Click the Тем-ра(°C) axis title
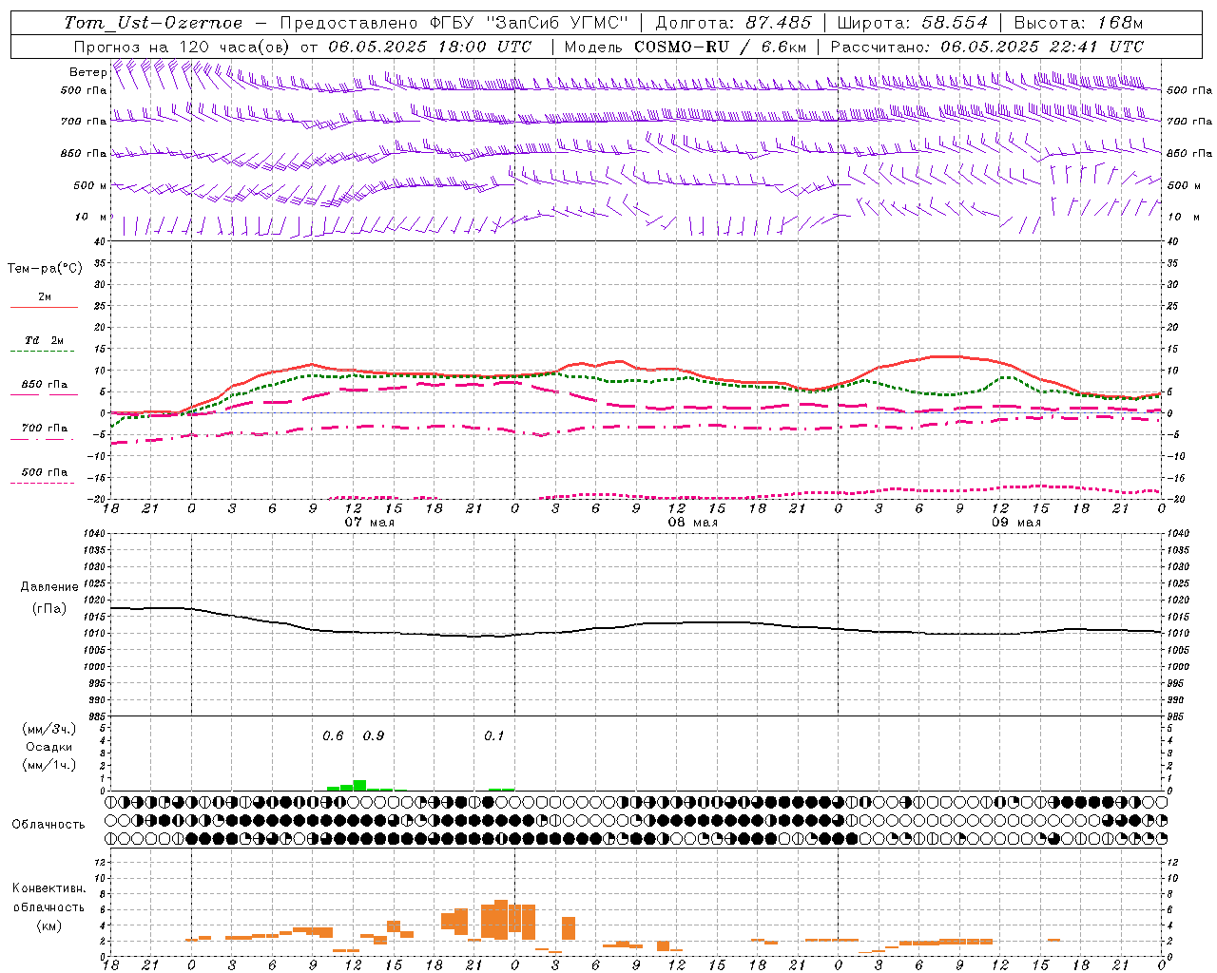 point(45,269)
